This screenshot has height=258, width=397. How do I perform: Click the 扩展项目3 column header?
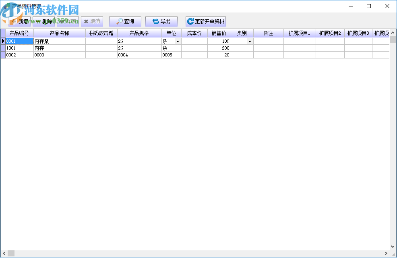[358, 33]
